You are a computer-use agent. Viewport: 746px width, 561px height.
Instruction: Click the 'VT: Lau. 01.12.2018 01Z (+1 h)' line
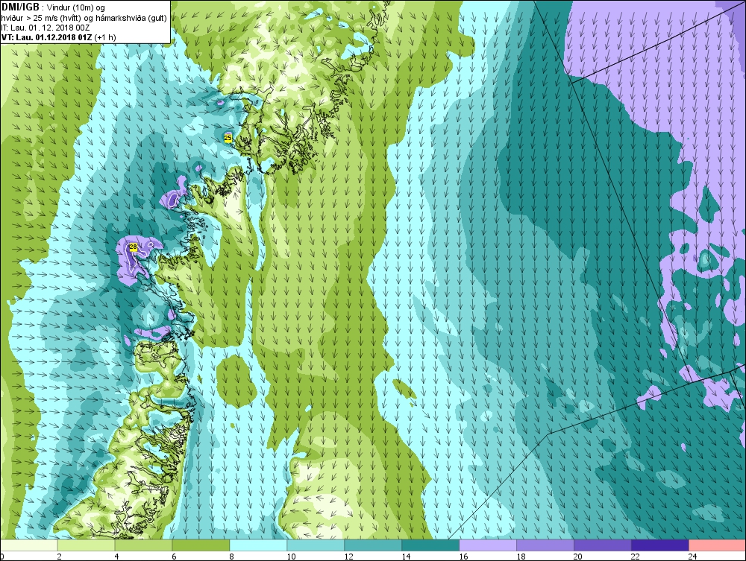pyautogui.click(x=58, y=37)
